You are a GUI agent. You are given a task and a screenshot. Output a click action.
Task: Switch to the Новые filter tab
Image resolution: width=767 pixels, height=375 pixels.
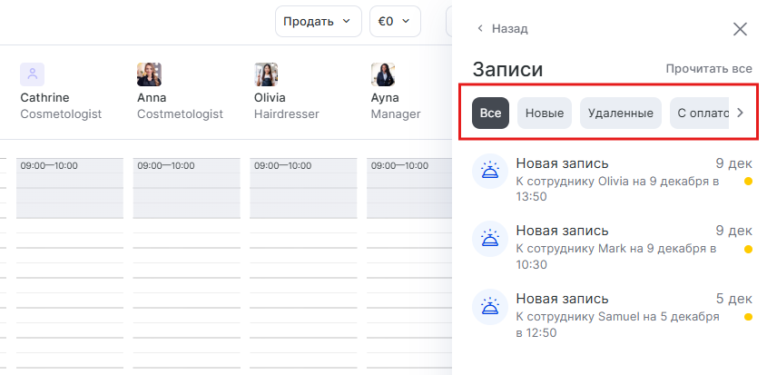click(545, 113)
